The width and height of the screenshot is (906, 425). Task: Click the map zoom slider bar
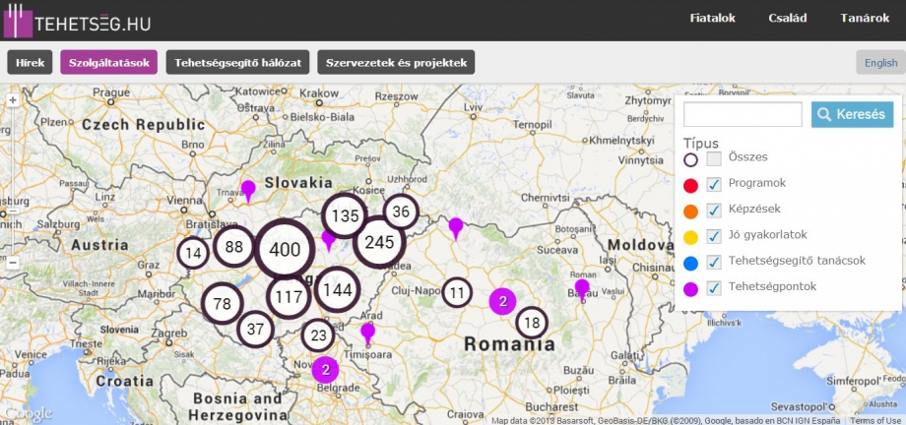click(x=13, y=181)
